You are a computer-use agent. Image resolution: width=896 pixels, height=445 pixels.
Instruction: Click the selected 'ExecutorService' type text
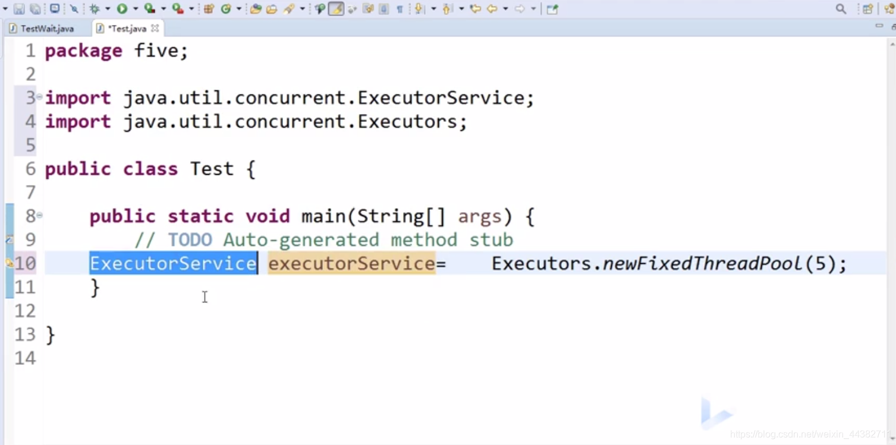[x=173, y=263]
